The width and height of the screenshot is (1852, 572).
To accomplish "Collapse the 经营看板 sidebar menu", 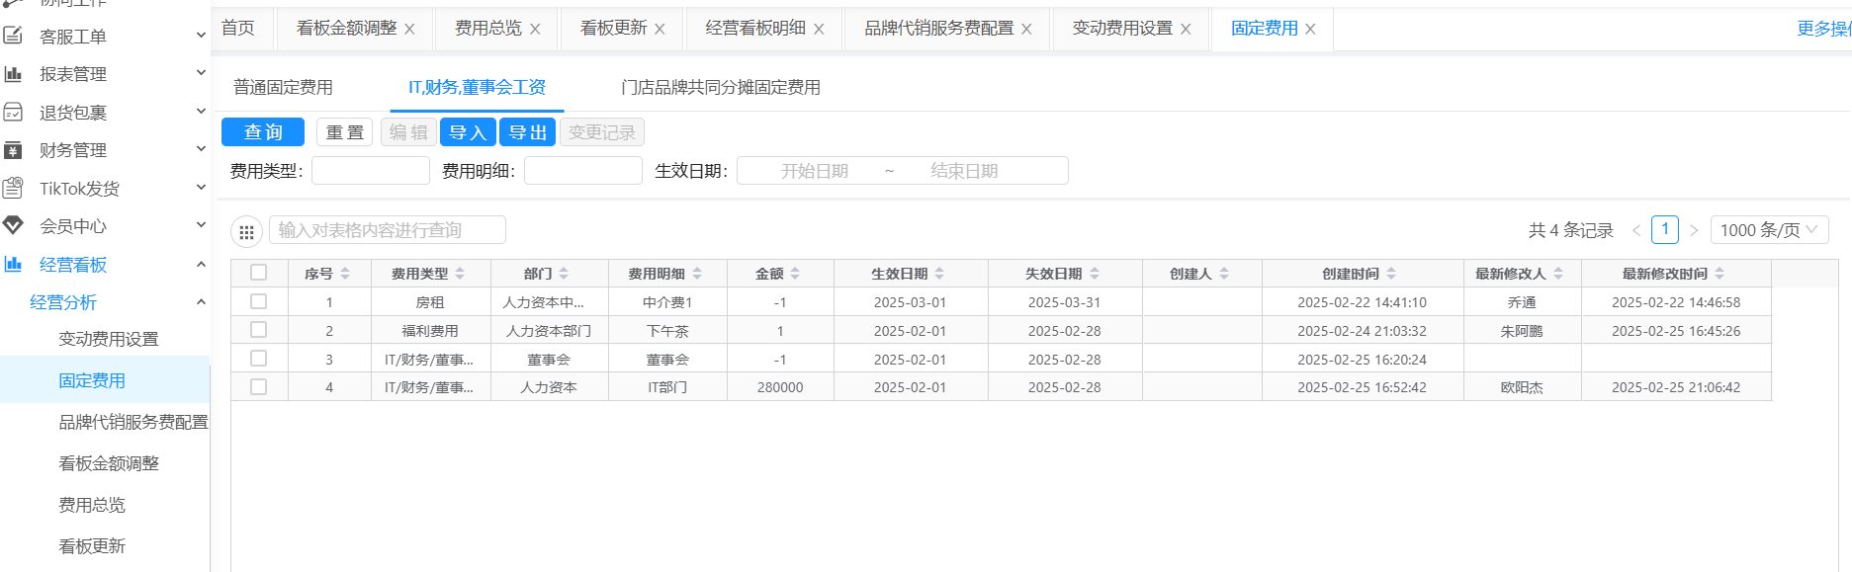I will pyautogui.click(x=201, y=264).
